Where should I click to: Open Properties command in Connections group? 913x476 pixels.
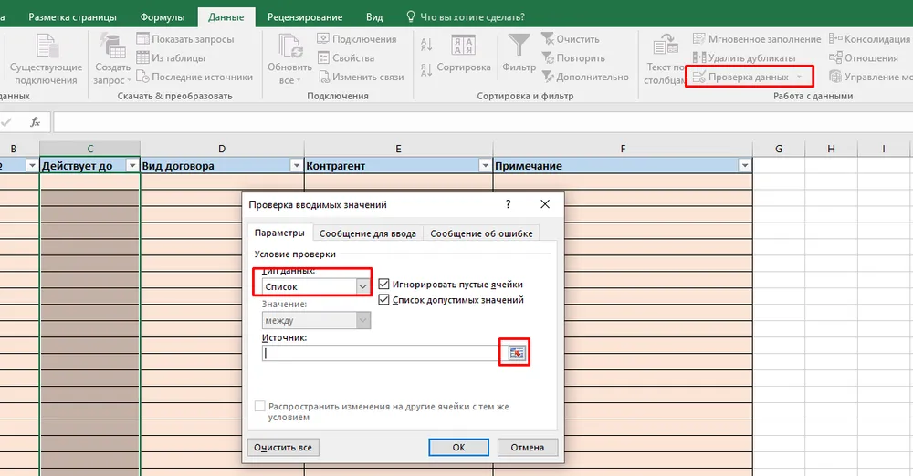346,57
